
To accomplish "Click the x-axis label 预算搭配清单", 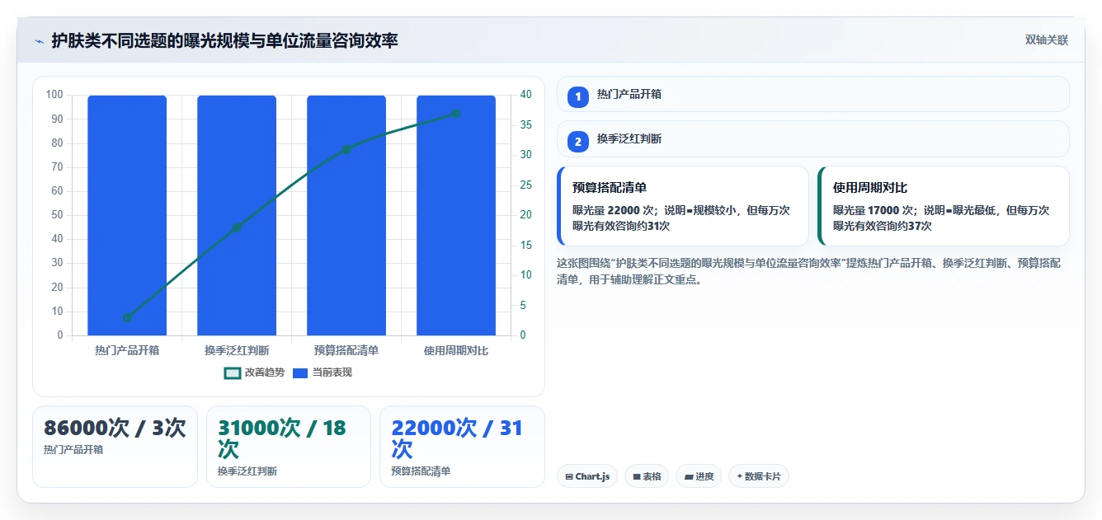I will click(346, 350).
